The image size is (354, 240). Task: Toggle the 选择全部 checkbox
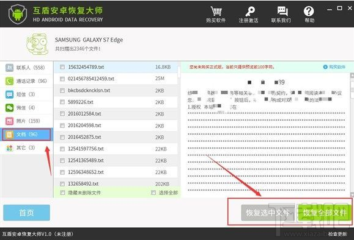tap(153, 192)
